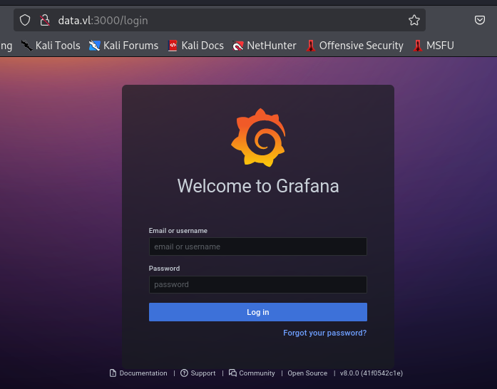Click the Log in button
The image size is (497, 389).
point(258,312)
